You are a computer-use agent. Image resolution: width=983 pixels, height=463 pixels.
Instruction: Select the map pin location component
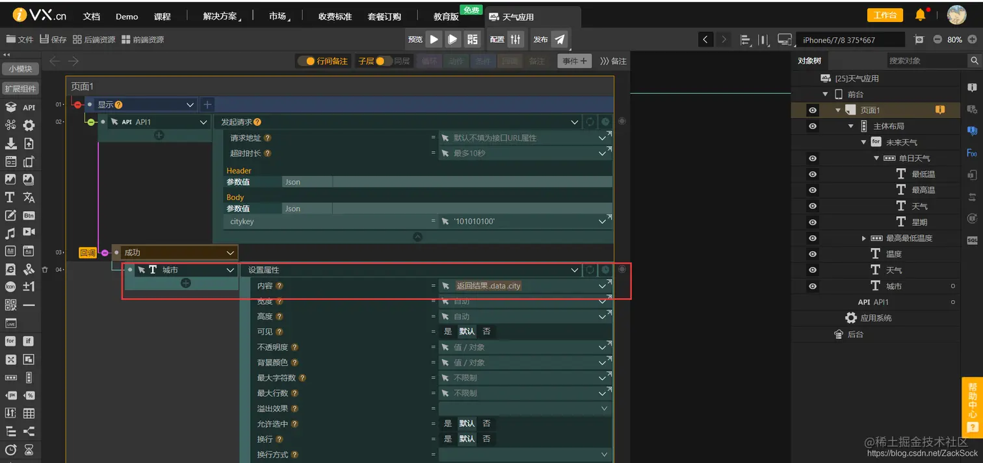click(x=29, y=269)
